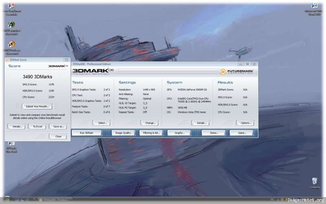Viewport: 326px width, 204px height.
Task: Start the benchmark with Run 3DMark
Action: click(86, 133)
